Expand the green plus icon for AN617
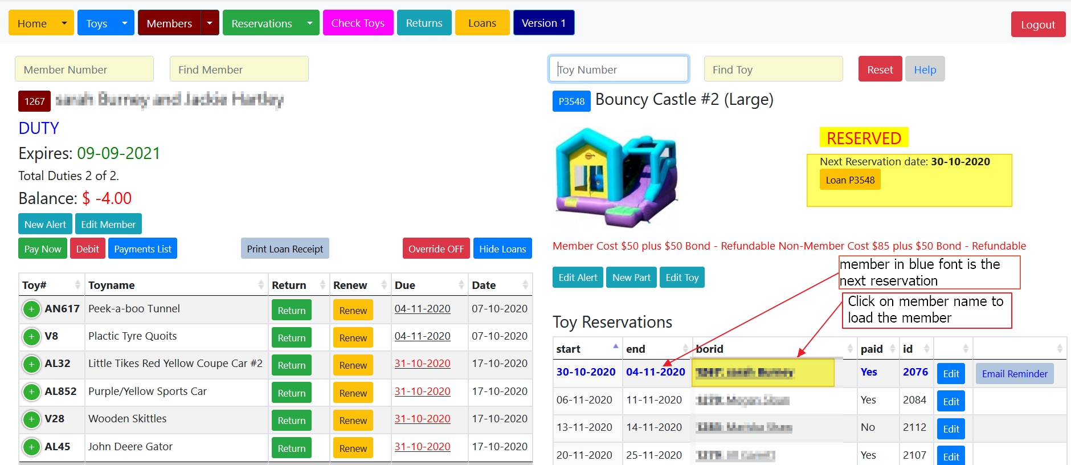 pos(31,309)
